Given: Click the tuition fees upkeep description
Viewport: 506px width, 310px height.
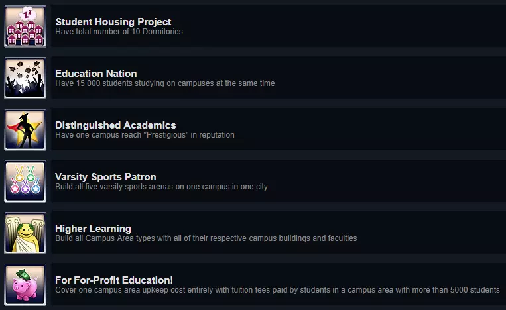Looking at the screenshot, I should click(x=277, y=290).
